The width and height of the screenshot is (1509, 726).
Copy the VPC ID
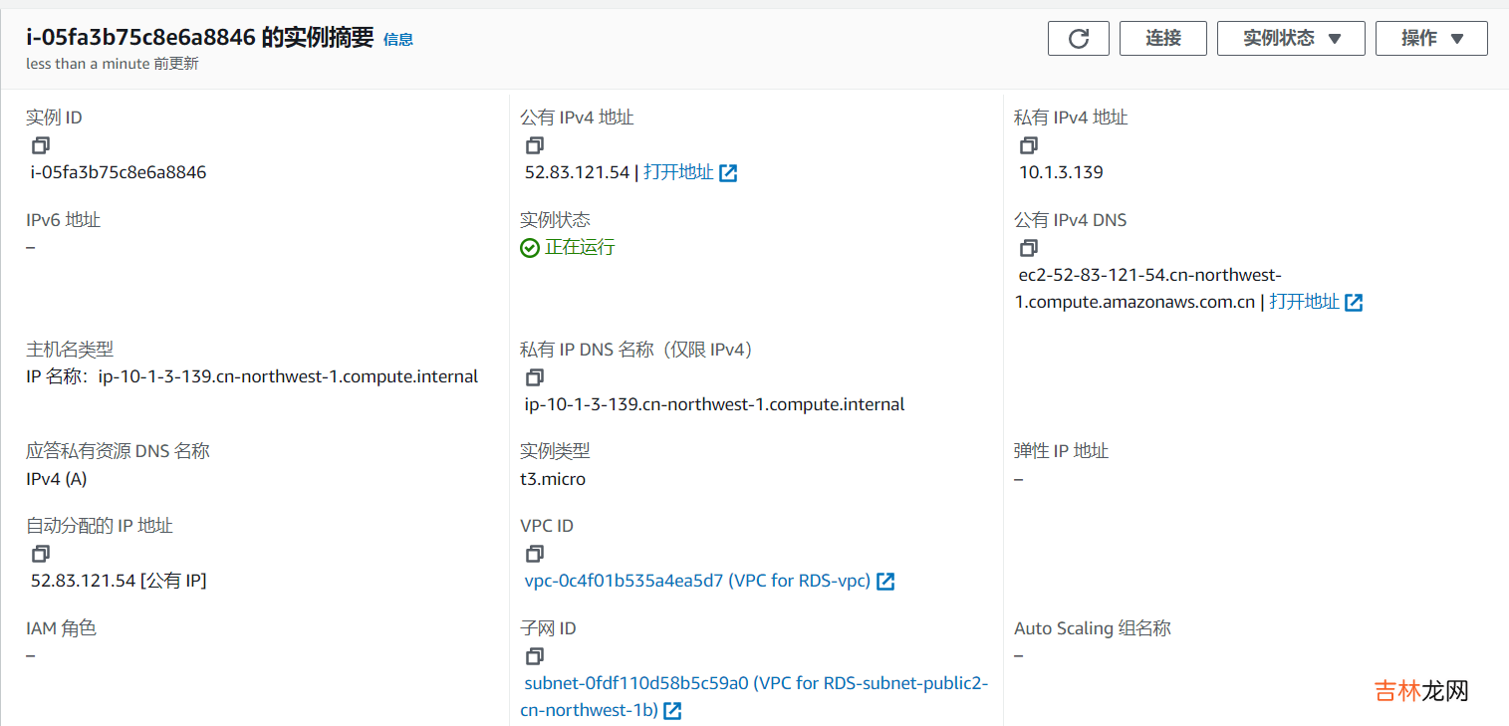[x=535, y=553]
